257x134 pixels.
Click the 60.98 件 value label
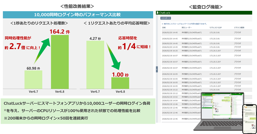(x=33, y=68)
